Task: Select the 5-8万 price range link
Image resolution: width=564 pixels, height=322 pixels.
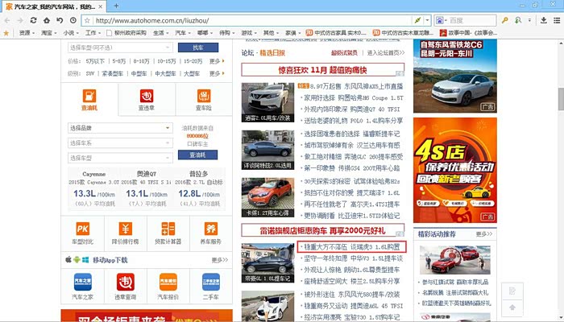Action: coord(119,60)
